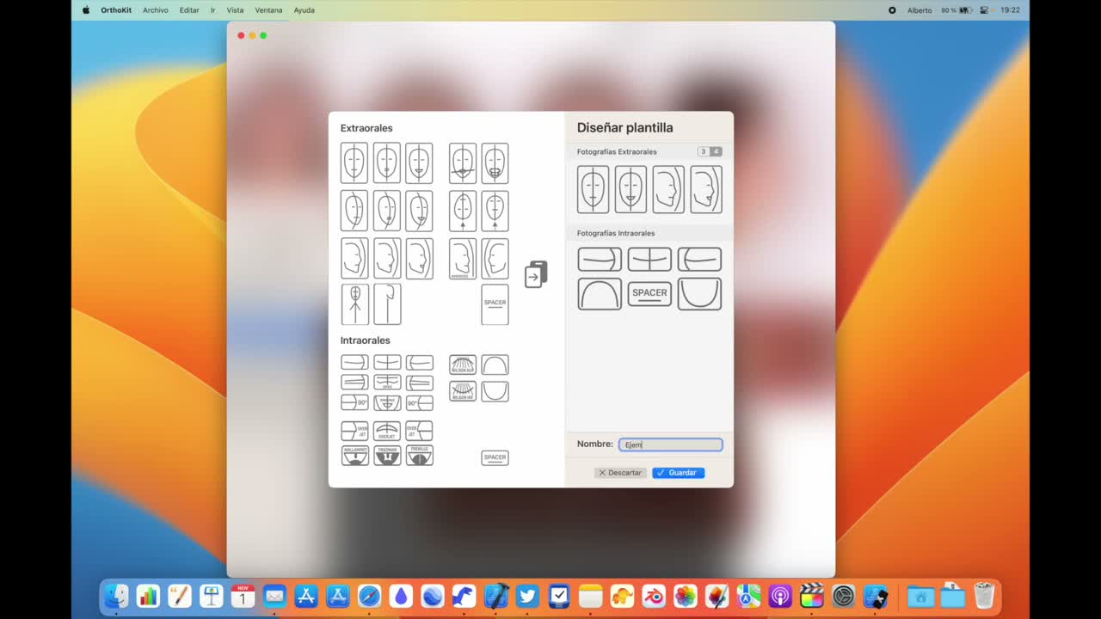Select the upper occlusal arch in the template
The width and height of the screenshot is (1101, 619).
600,294
